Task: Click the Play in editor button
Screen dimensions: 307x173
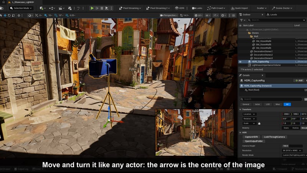Action: click(x=92, y=8)
